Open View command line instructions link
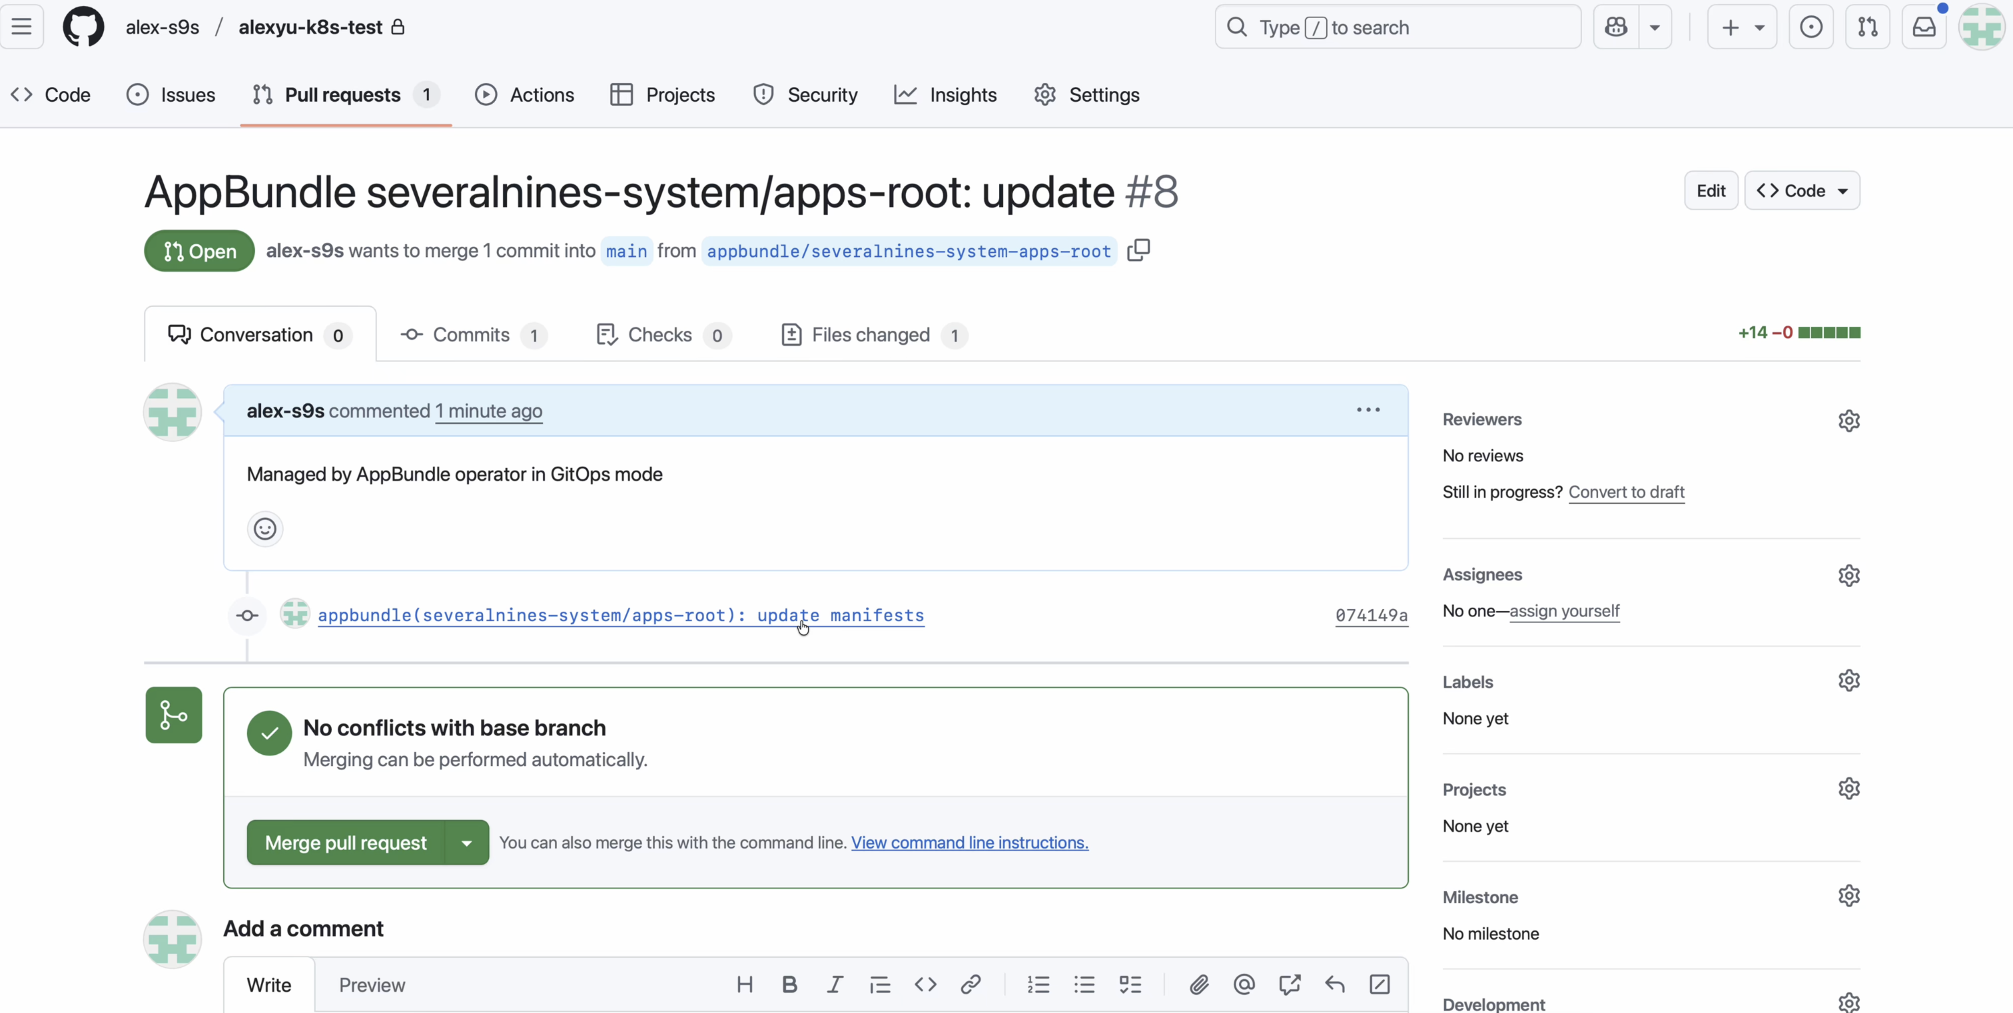The image size is (2013, 1013). point(970,843)
